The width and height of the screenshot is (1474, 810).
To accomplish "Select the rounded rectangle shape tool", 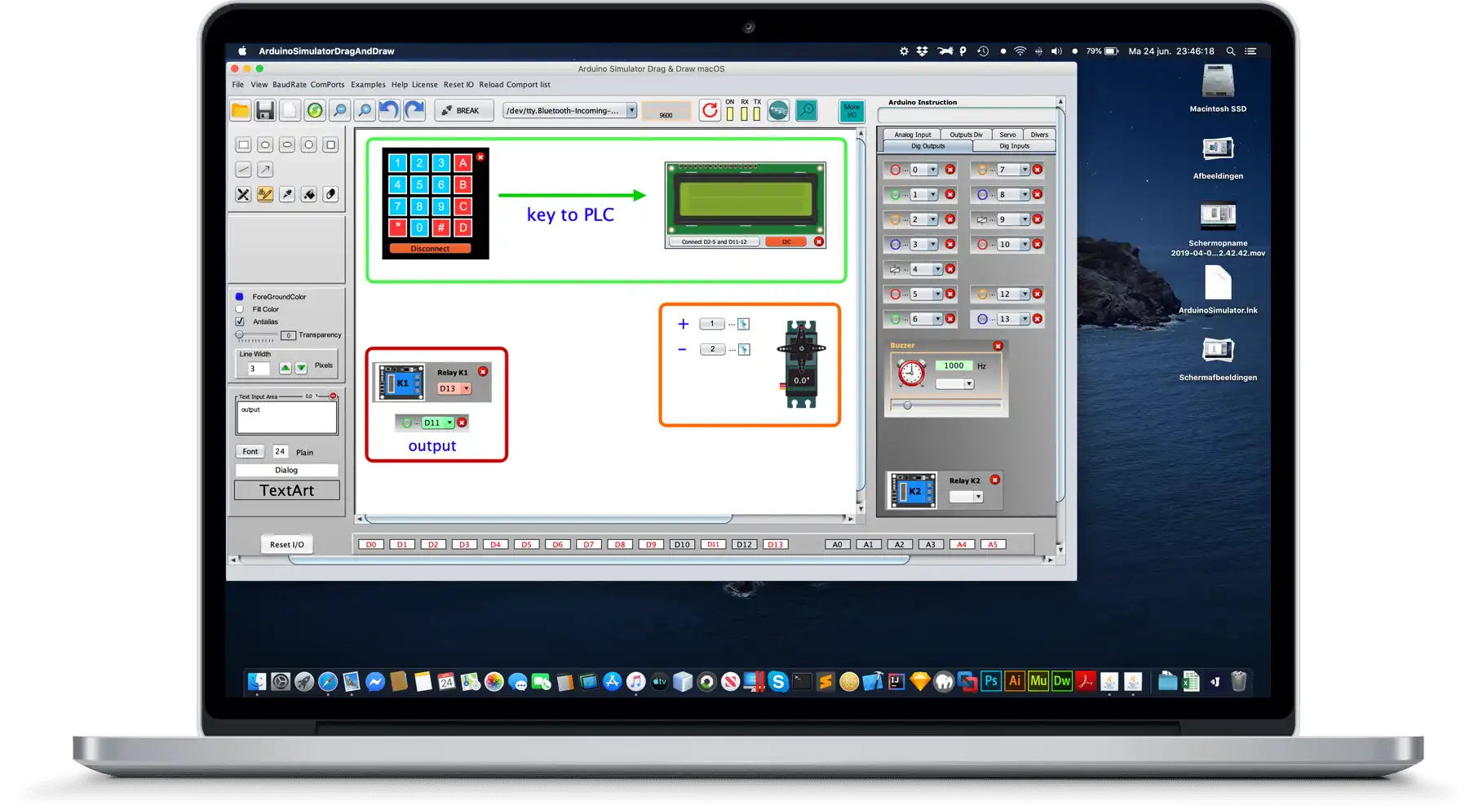I will [x=265, y=145].
